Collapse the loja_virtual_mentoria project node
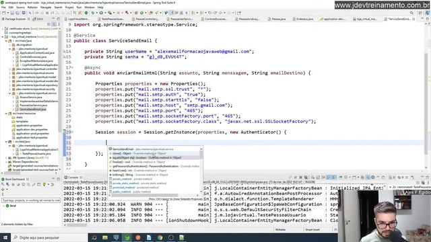This screenshot has width=431, height=242. (3, 36)
